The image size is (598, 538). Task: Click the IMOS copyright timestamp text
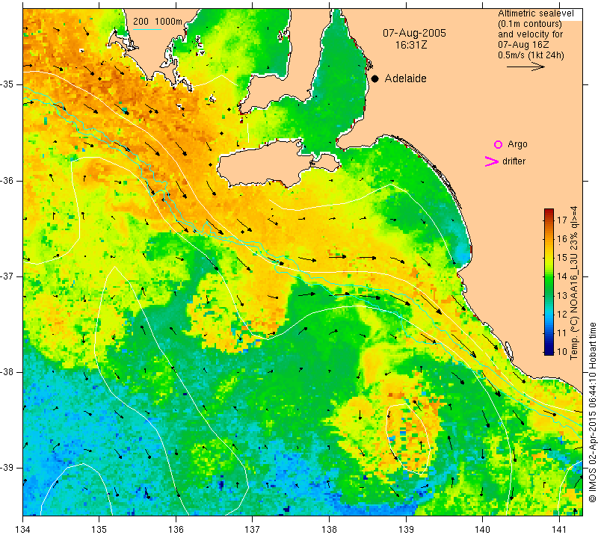tap(592, 412)
